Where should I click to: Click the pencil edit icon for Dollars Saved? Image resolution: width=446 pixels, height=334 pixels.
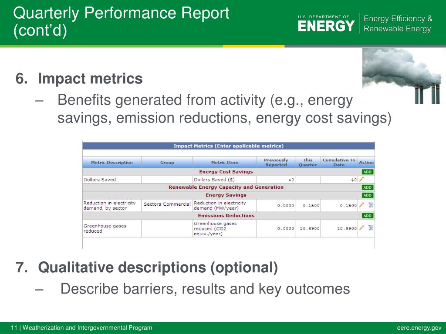pyautogui.click(x=361, y=179)
